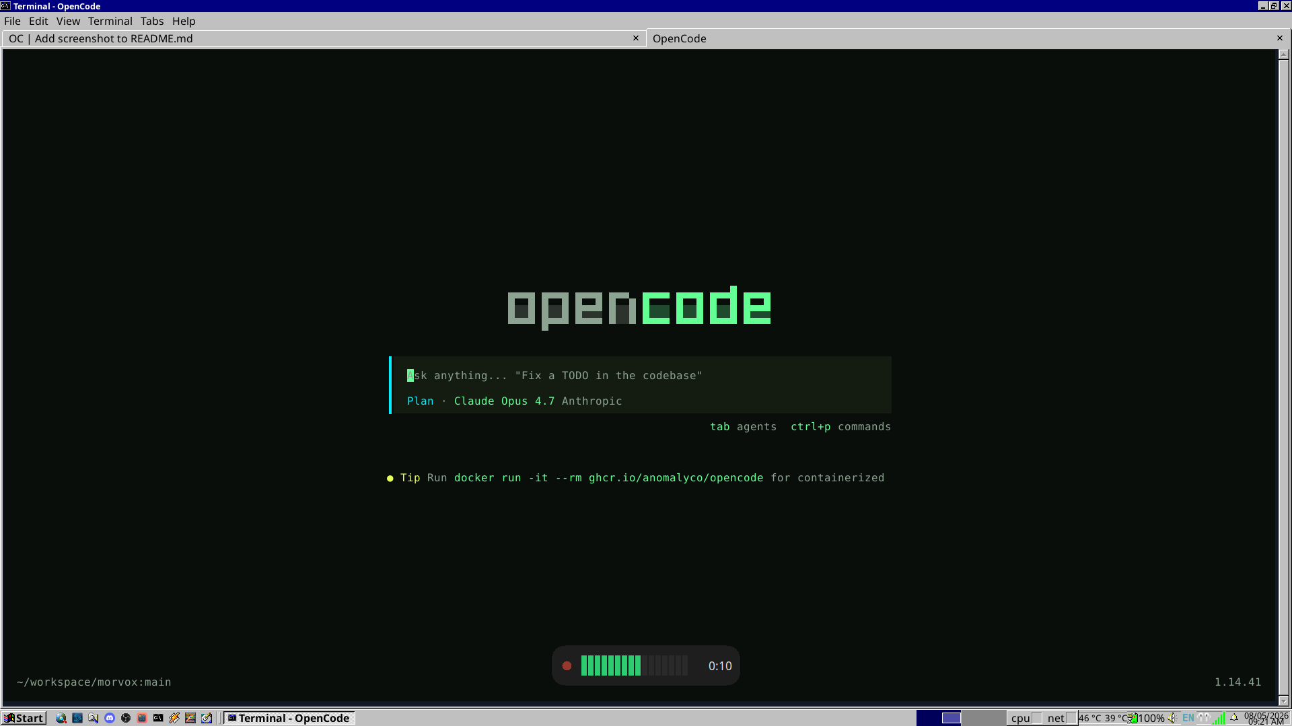1292x726 pixels.
Task: Launch Winamp lightning bolt icon
Action: (174, 718)
